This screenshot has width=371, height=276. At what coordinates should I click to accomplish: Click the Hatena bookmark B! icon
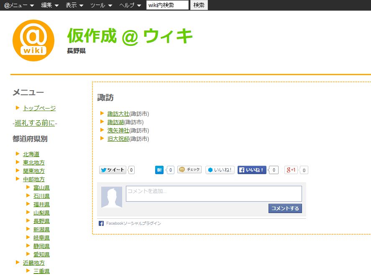(159, 170)
